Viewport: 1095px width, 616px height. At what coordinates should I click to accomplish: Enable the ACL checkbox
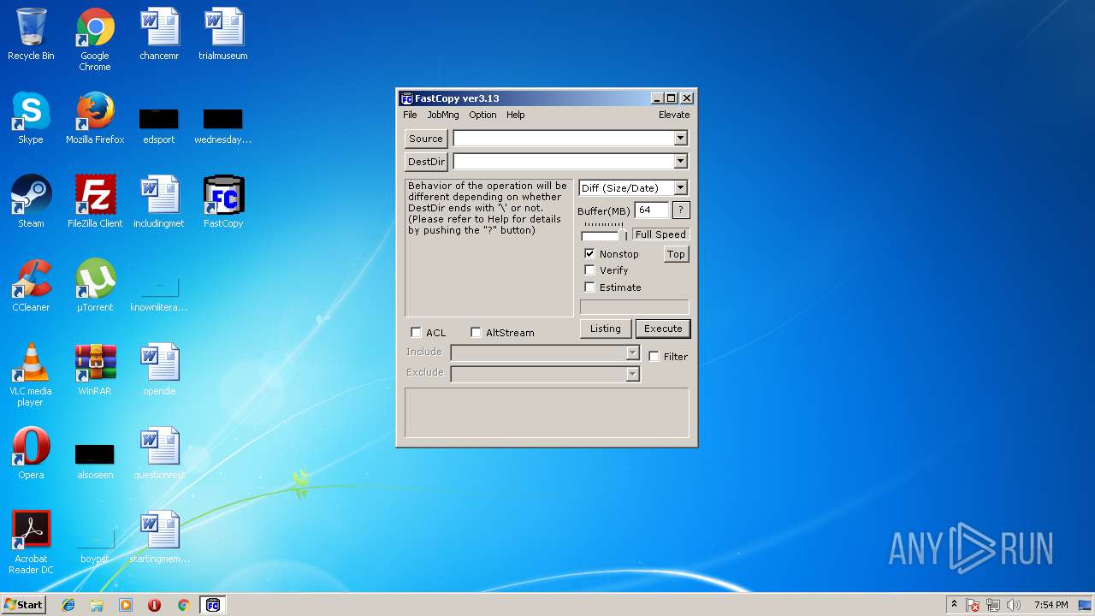[416, 333]
